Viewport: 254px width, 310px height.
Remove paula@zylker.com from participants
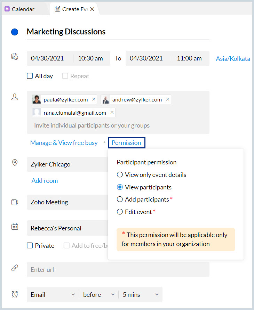tap(94, 99)
